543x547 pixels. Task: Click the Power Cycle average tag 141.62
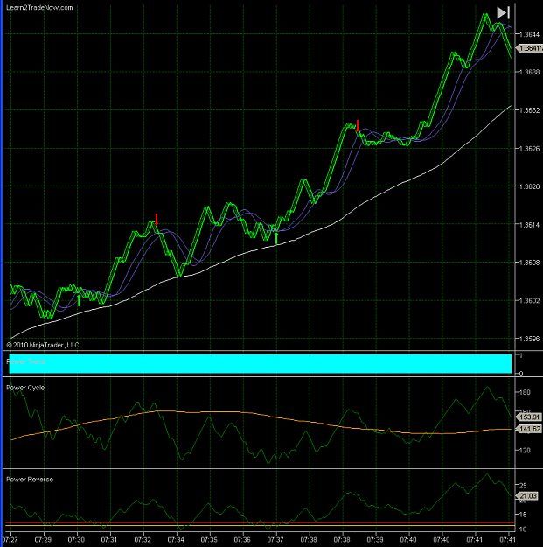click(529, 429)
